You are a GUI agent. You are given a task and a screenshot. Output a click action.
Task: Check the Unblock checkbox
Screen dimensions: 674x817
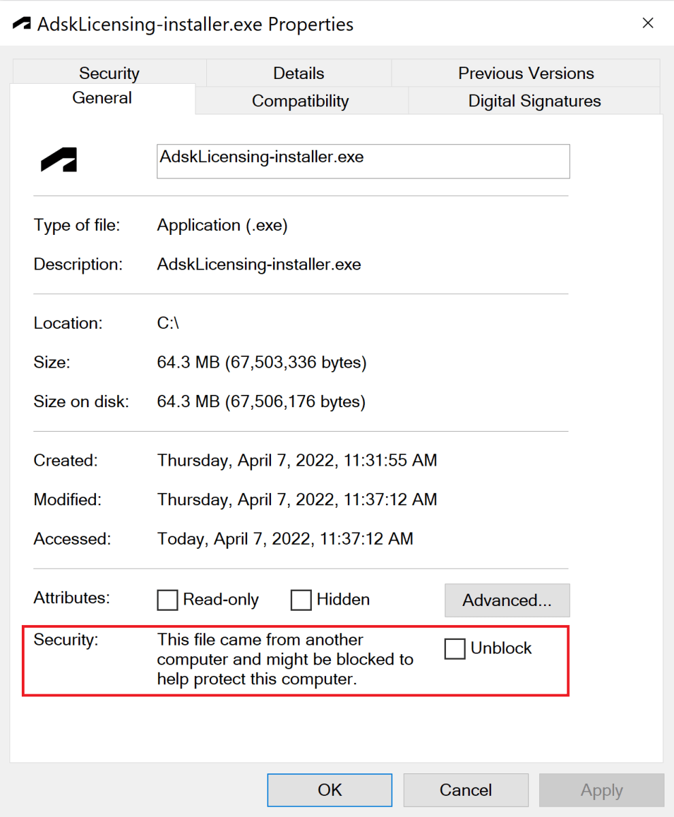[455, 649]
